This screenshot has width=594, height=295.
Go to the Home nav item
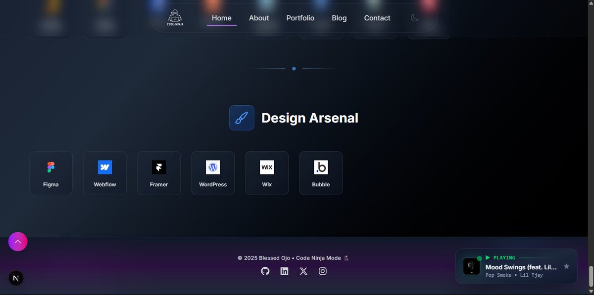click(222, 18)
